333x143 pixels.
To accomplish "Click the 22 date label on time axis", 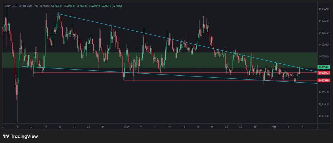I will coord(226,127).
